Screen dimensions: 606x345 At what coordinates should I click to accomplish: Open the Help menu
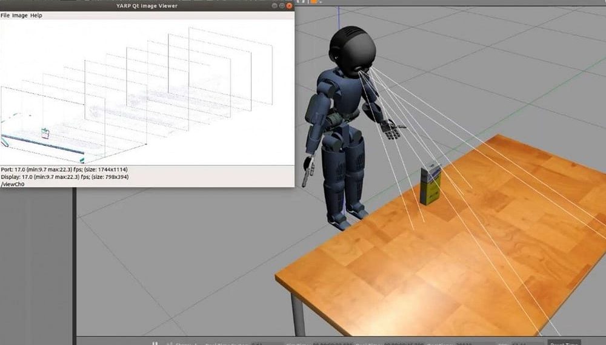click(x=36, y=15)
